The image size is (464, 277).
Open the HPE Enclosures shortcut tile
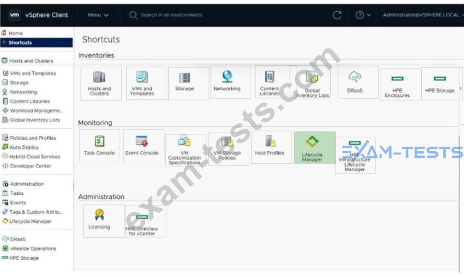coord(401,84)
